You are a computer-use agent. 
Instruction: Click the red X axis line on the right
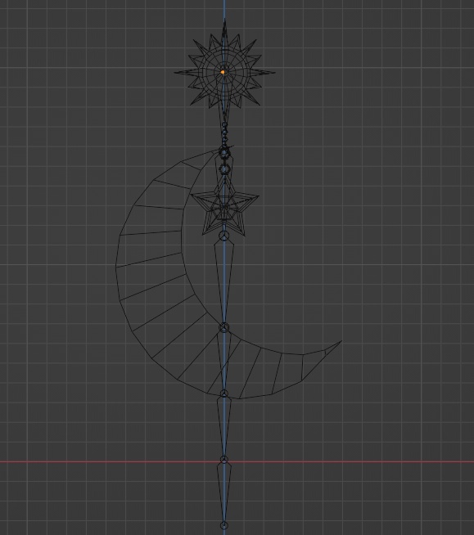coord(354,462)
